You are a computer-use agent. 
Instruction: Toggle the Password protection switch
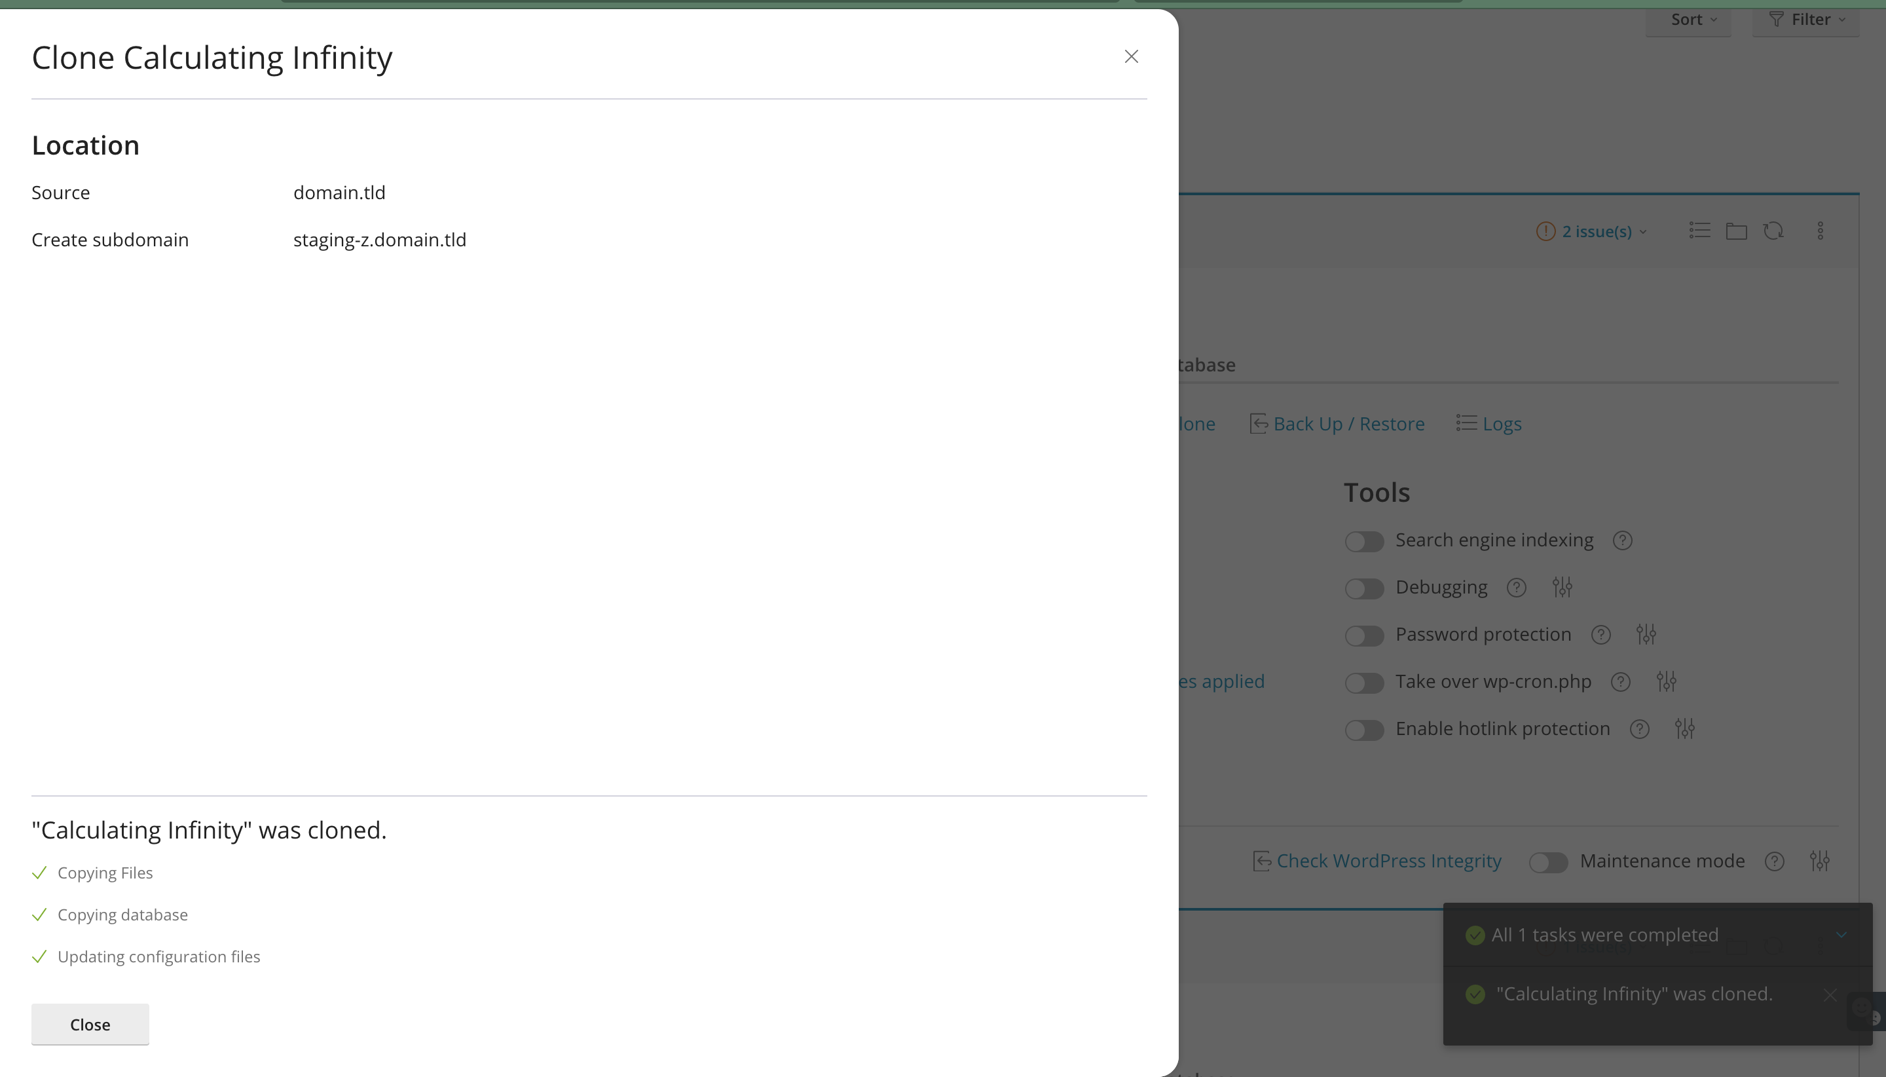click(x=1364, y=635)
